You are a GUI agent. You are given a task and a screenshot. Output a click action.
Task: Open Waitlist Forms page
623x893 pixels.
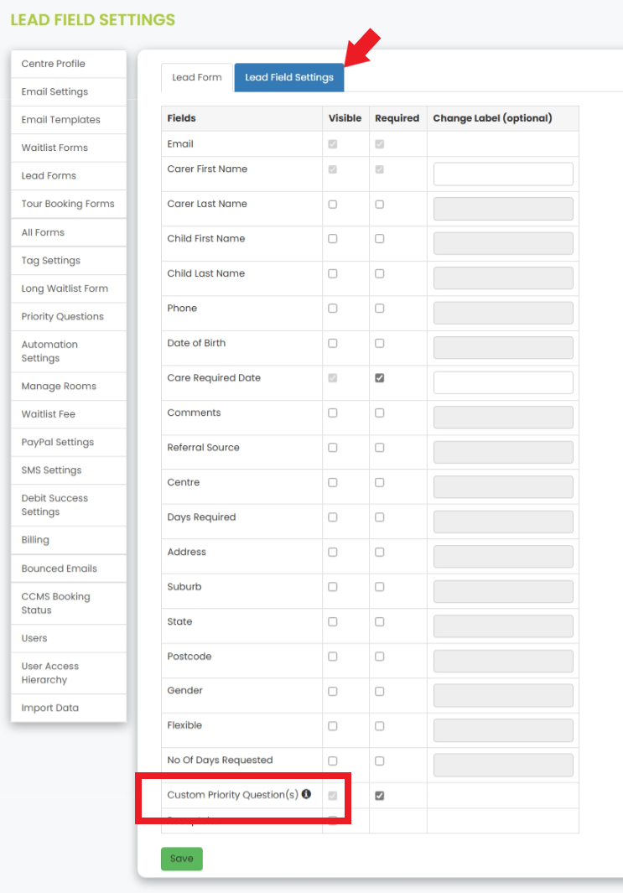point(68,148)
